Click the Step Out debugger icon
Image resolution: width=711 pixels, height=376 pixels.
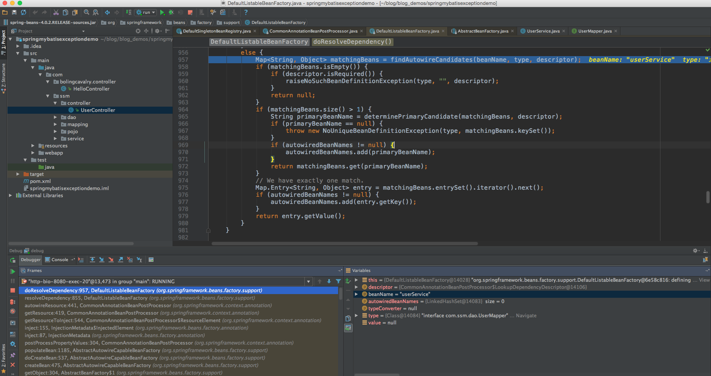(121, 260)
